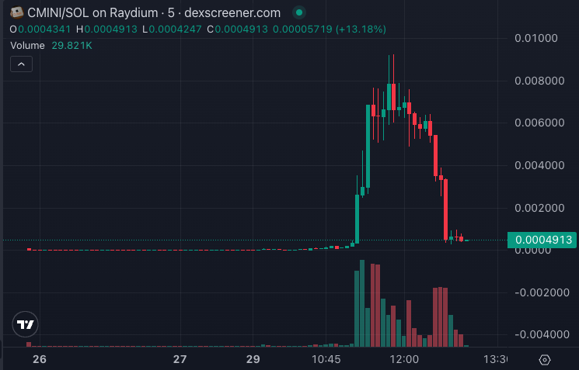
Task: Click the -0.004000 price axis label
Action: 542,335
